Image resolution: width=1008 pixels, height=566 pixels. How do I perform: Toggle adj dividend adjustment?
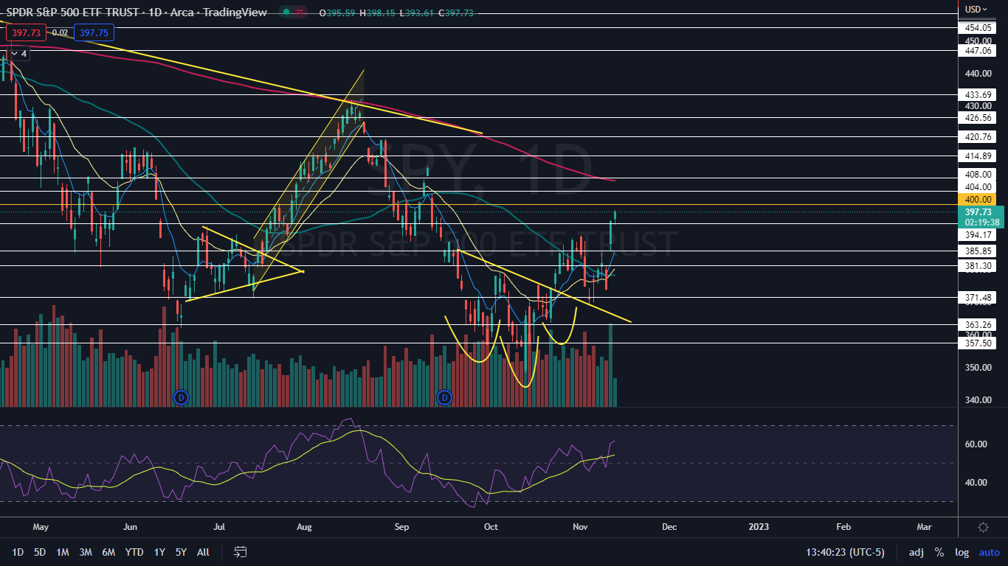pos(916,551)
